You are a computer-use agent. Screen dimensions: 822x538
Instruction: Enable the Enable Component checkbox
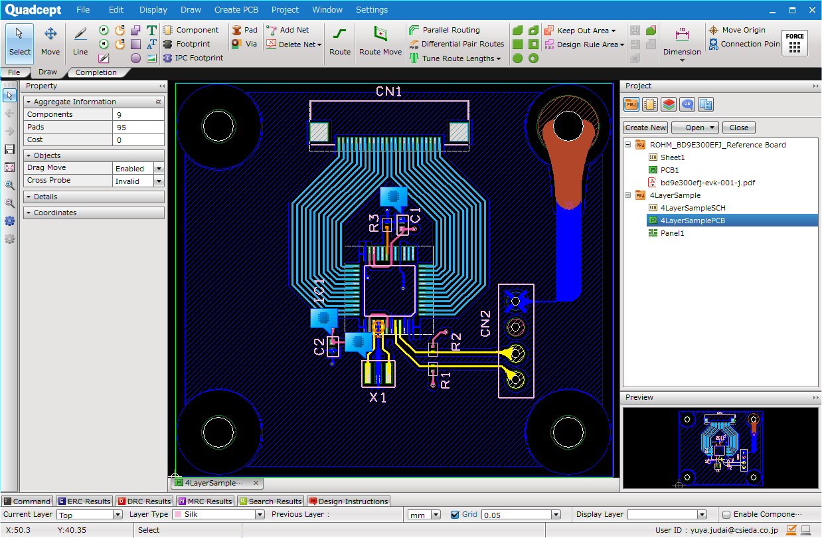point(726,514)
